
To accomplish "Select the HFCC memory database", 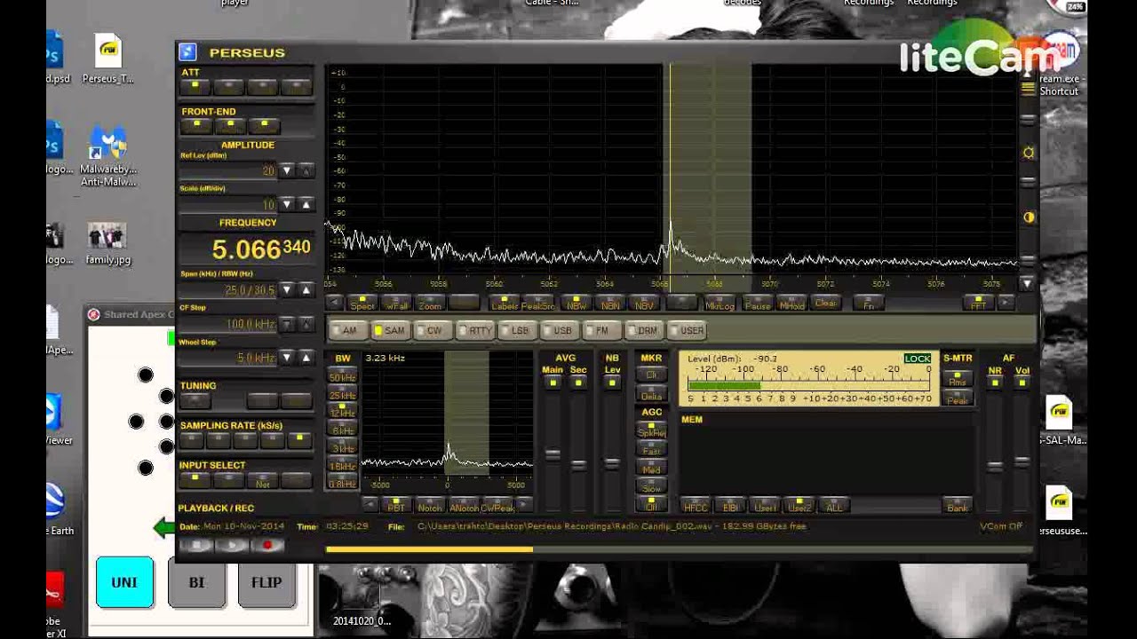I will 695,506.
